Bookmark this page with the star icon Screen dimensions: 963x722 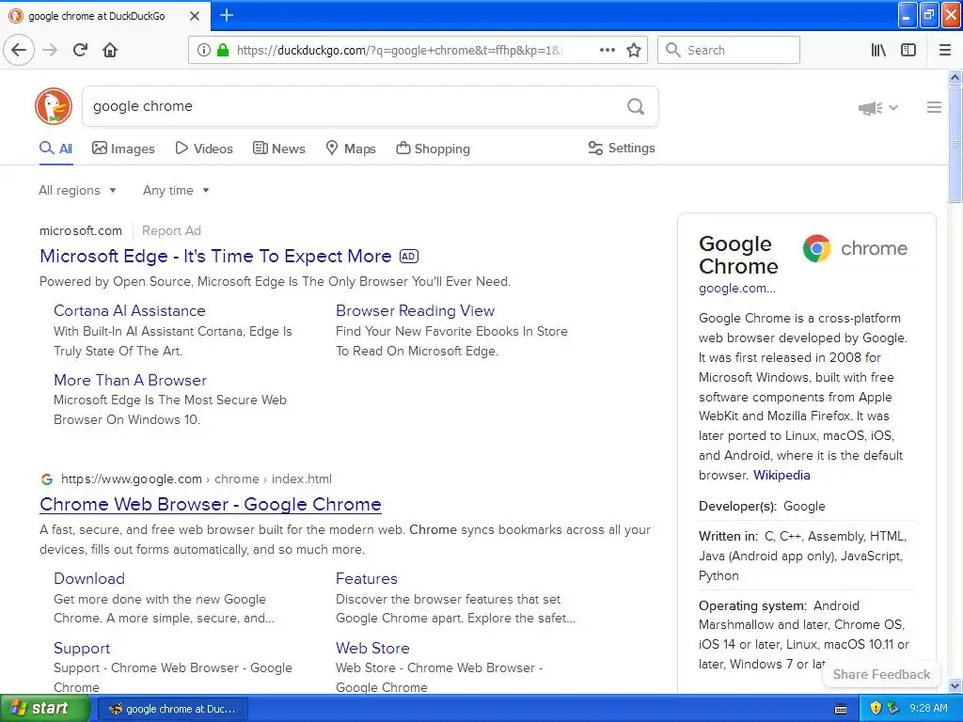[634, 50]
